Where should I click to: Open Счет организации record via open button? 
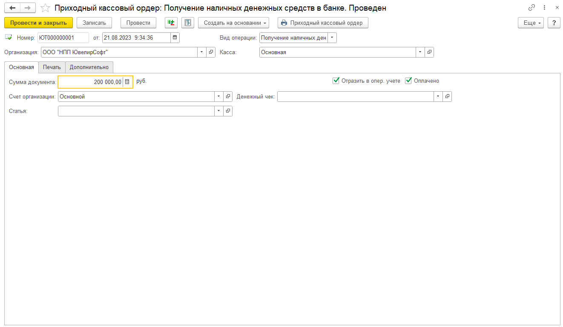[x=228, y=96]
